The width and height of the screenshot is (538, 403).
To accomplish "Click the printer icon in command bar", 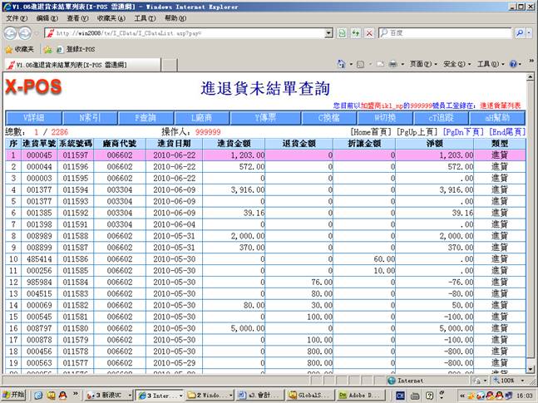I will [x=393, y=64].
